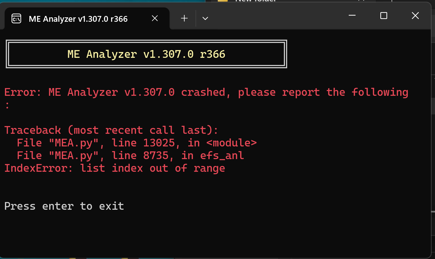This screenshot has height=259, width=435.
Task: Focus the New folder window behind the terminal
Action: (x=256, y=1)
